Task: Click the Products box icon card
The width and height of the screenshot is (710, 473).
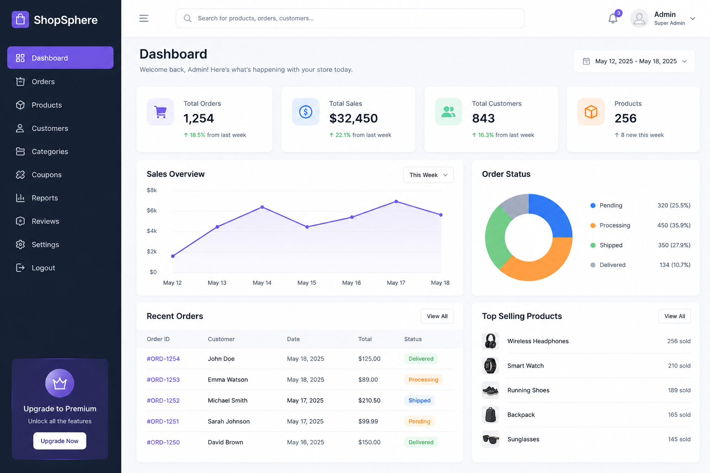Action: (591, 112)
